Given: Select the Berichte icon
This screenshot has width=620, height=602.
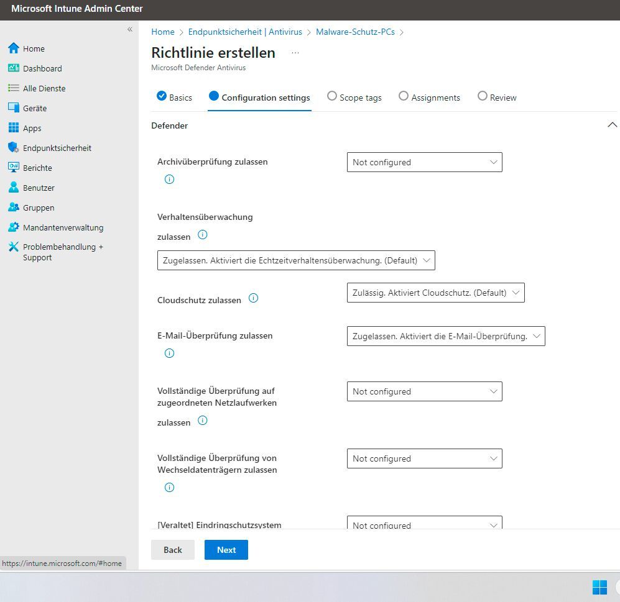Looking at the screenshot, I should (x=14, y=168).
